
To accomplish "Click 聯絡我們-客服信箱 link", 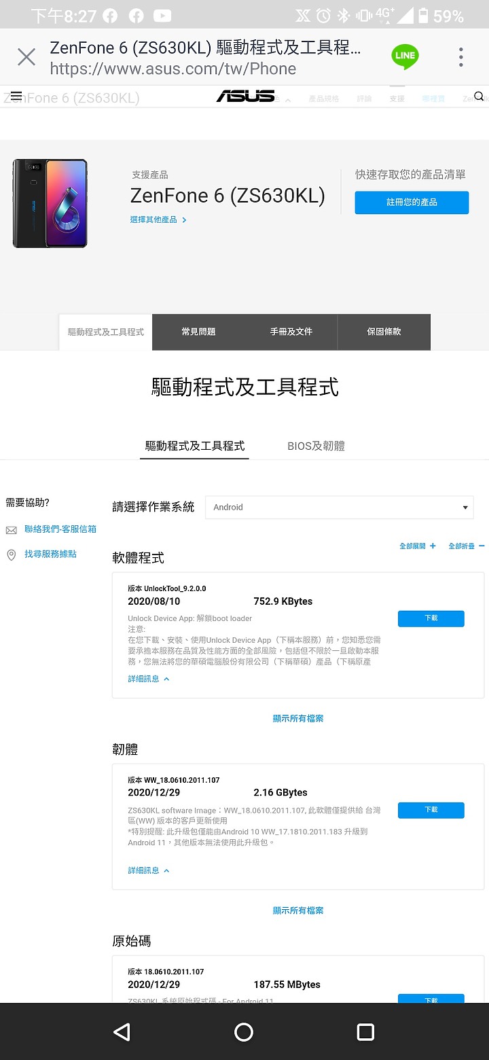I will pyautogui.click(x=60, y=529).
